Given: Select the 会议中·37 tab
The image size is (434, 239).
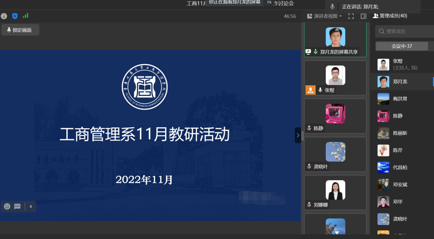Looking at the screenshot, I should point(402,46).
